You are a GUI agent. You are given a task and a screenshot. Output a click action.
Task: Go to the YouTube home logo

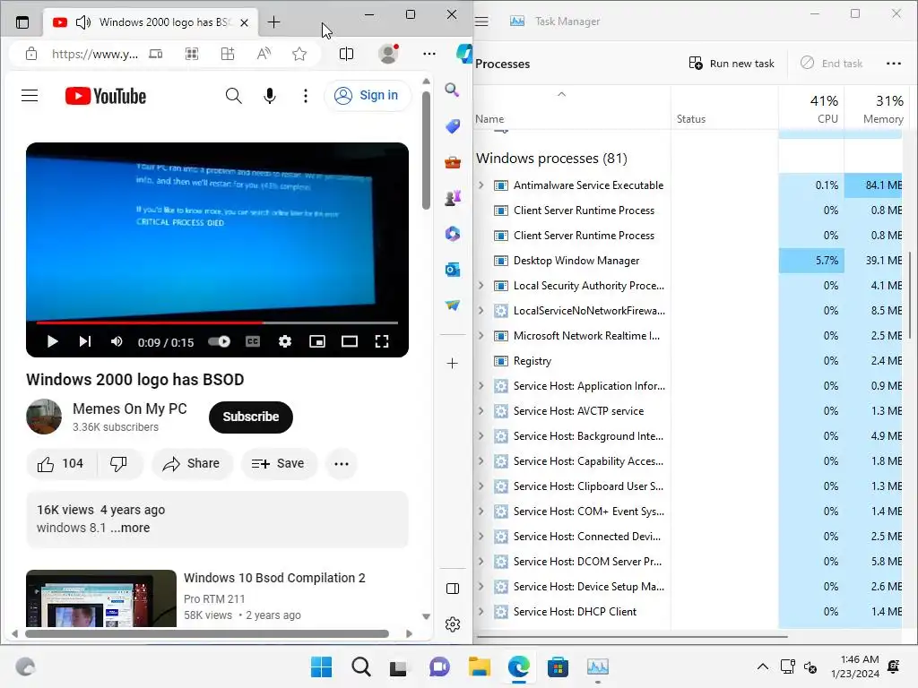pyautogui.click(x=106, y=96)
